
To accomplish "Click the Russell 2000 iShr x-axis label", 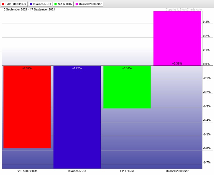I will coord(177,171).
